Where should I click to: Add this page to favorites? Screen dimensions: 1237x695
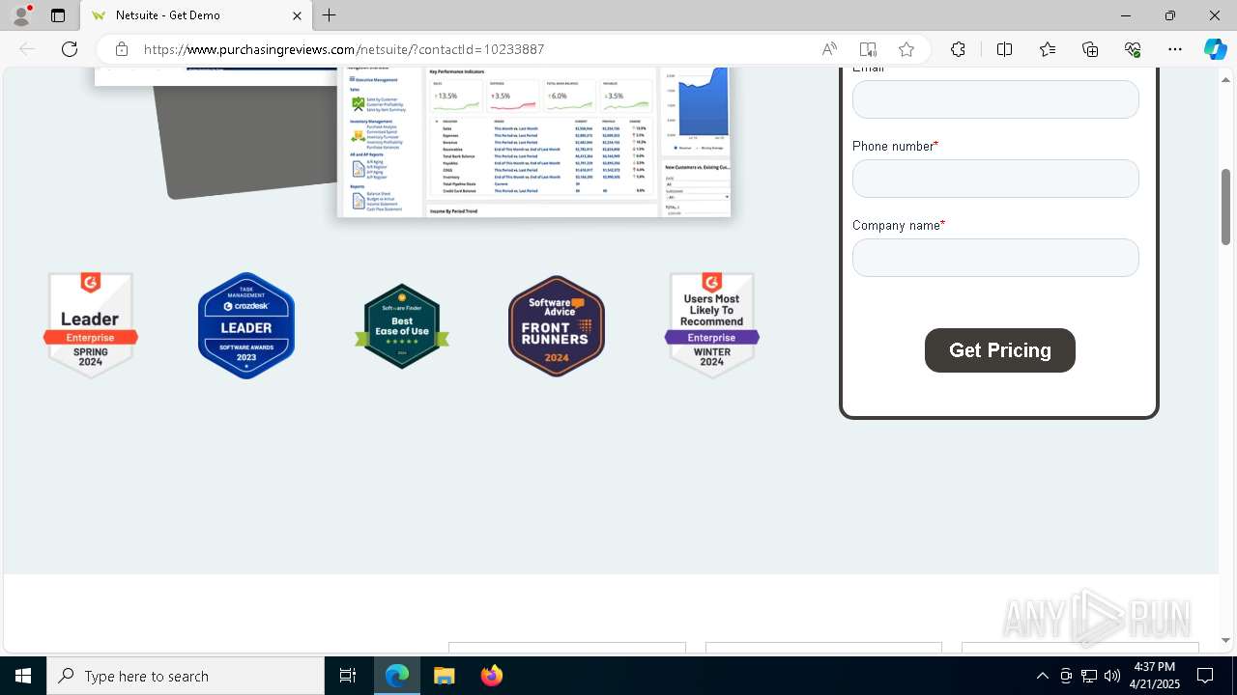coord(906,49)
